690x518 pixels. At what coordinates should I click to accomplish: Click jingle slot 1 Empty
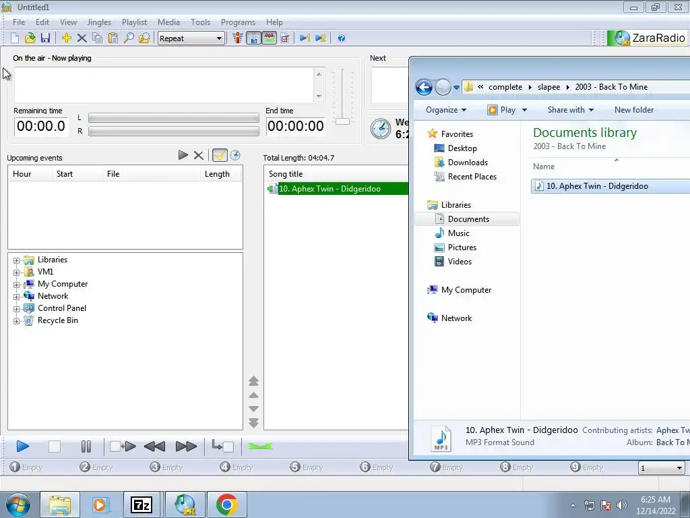click(x=26, y=467)
